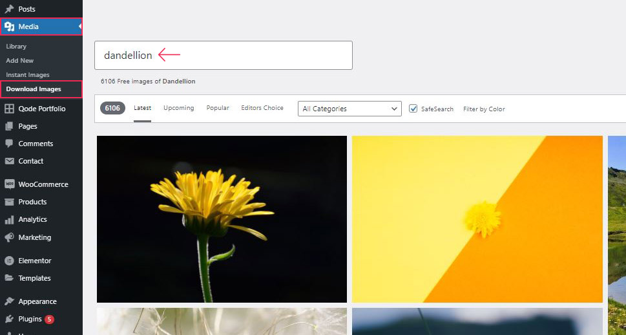This screenshot has width=626, height=335.
Task: Click the Analytics bar chart icon
Action: pyautogui.click(x=9, y=219)
